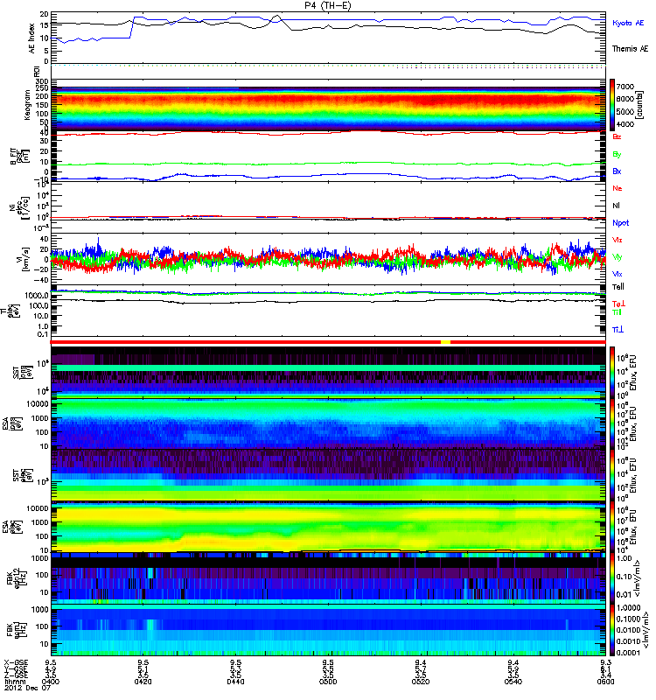Click the red Vix velocity legend label
The width and height of the screenshot is (656, 700).
tap(617, 240)
